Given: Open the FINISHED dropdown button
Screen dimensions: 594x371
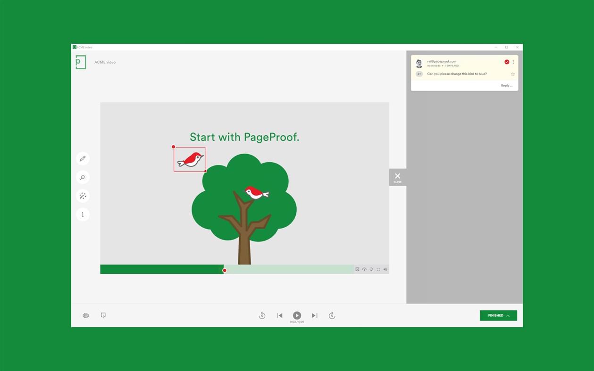Looking at the screenshot, I should pyautogui.click(x=498, y=315).
